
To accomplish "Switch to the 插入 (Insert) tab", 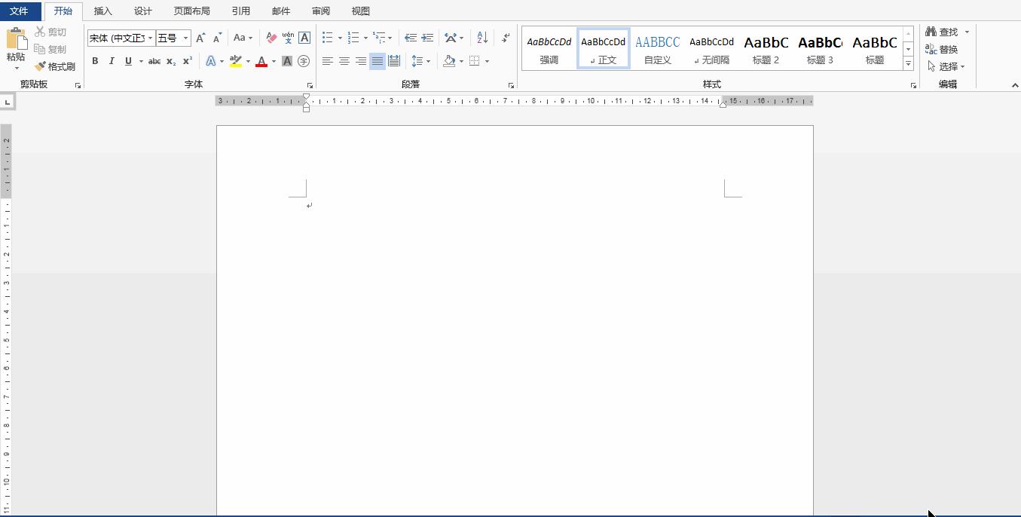I will (103, 11).
